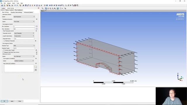Switch to the Advanced Options tab
Image resolution: width=187 pixels, height=105 pixels.
tap(28, 12)
